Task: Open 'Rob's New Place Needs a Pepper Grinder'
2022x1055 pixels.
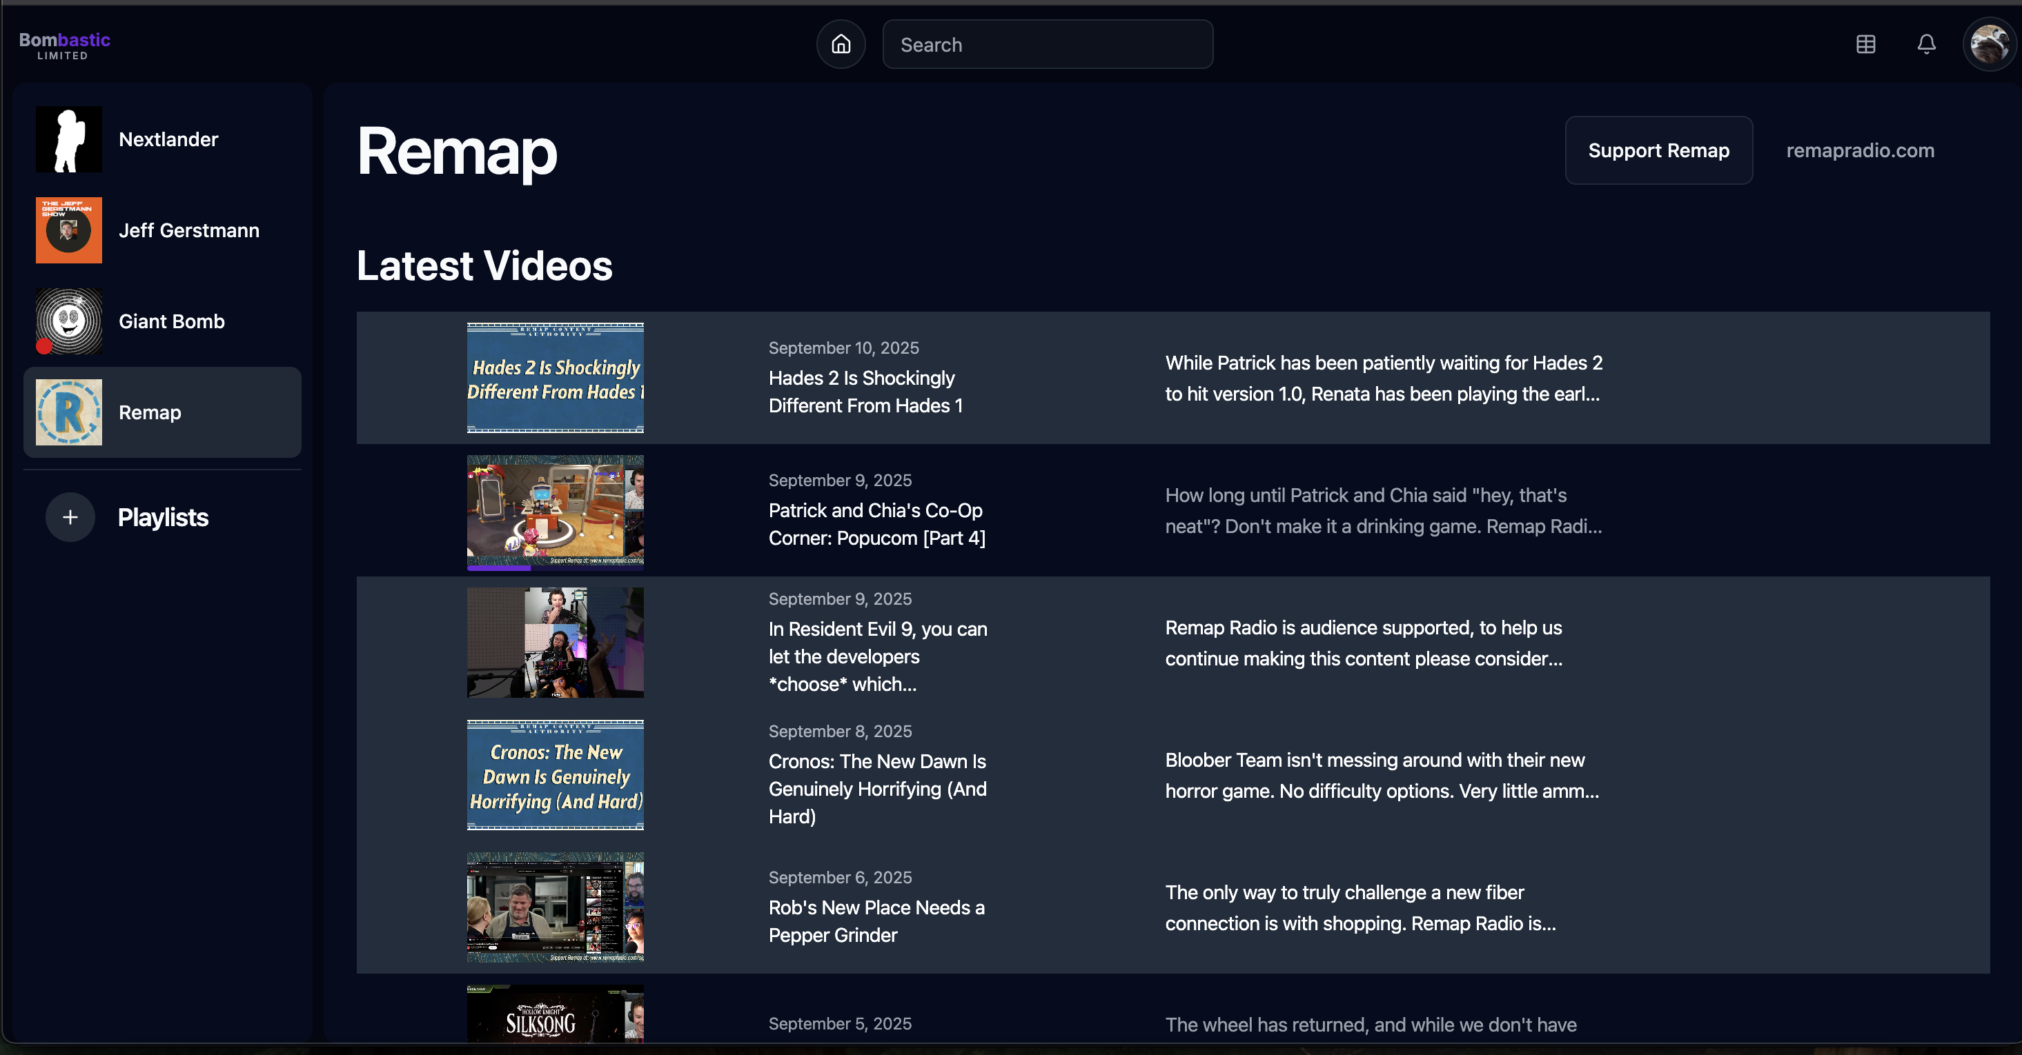Action: click(x=877, y=922)
